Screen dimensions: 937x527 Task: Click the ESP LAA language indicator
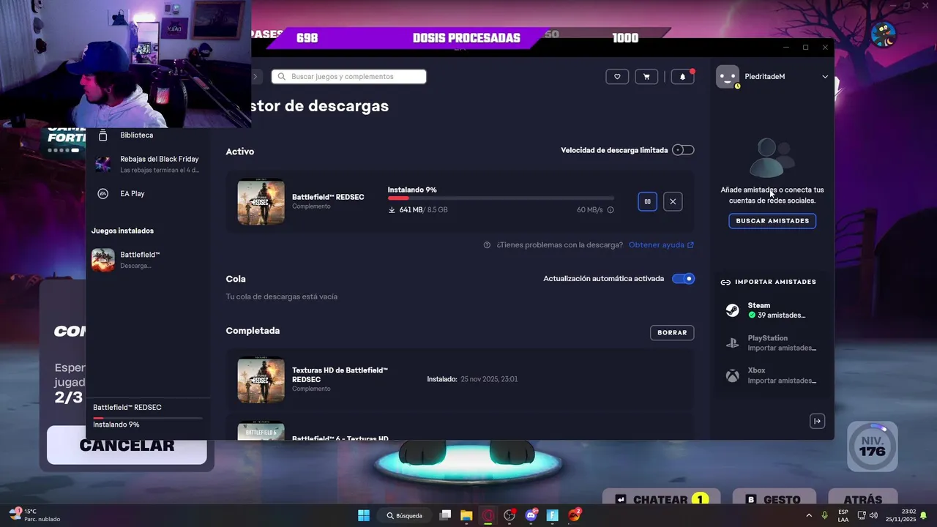click(843, 515)
